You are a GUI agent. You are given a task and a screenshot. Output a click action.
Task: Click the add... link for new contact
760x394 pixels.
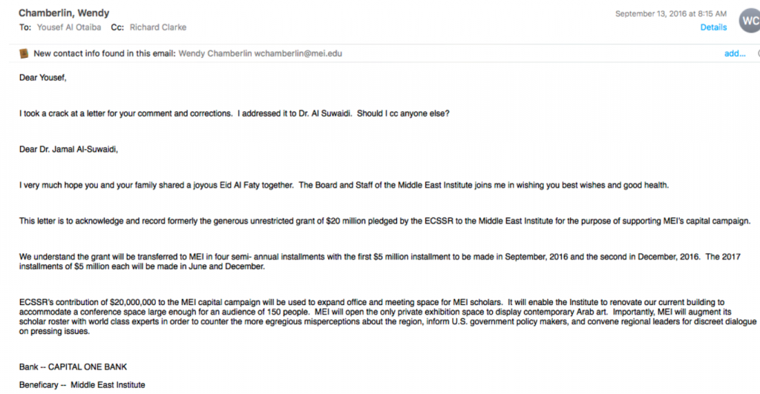tap(735, 53)
